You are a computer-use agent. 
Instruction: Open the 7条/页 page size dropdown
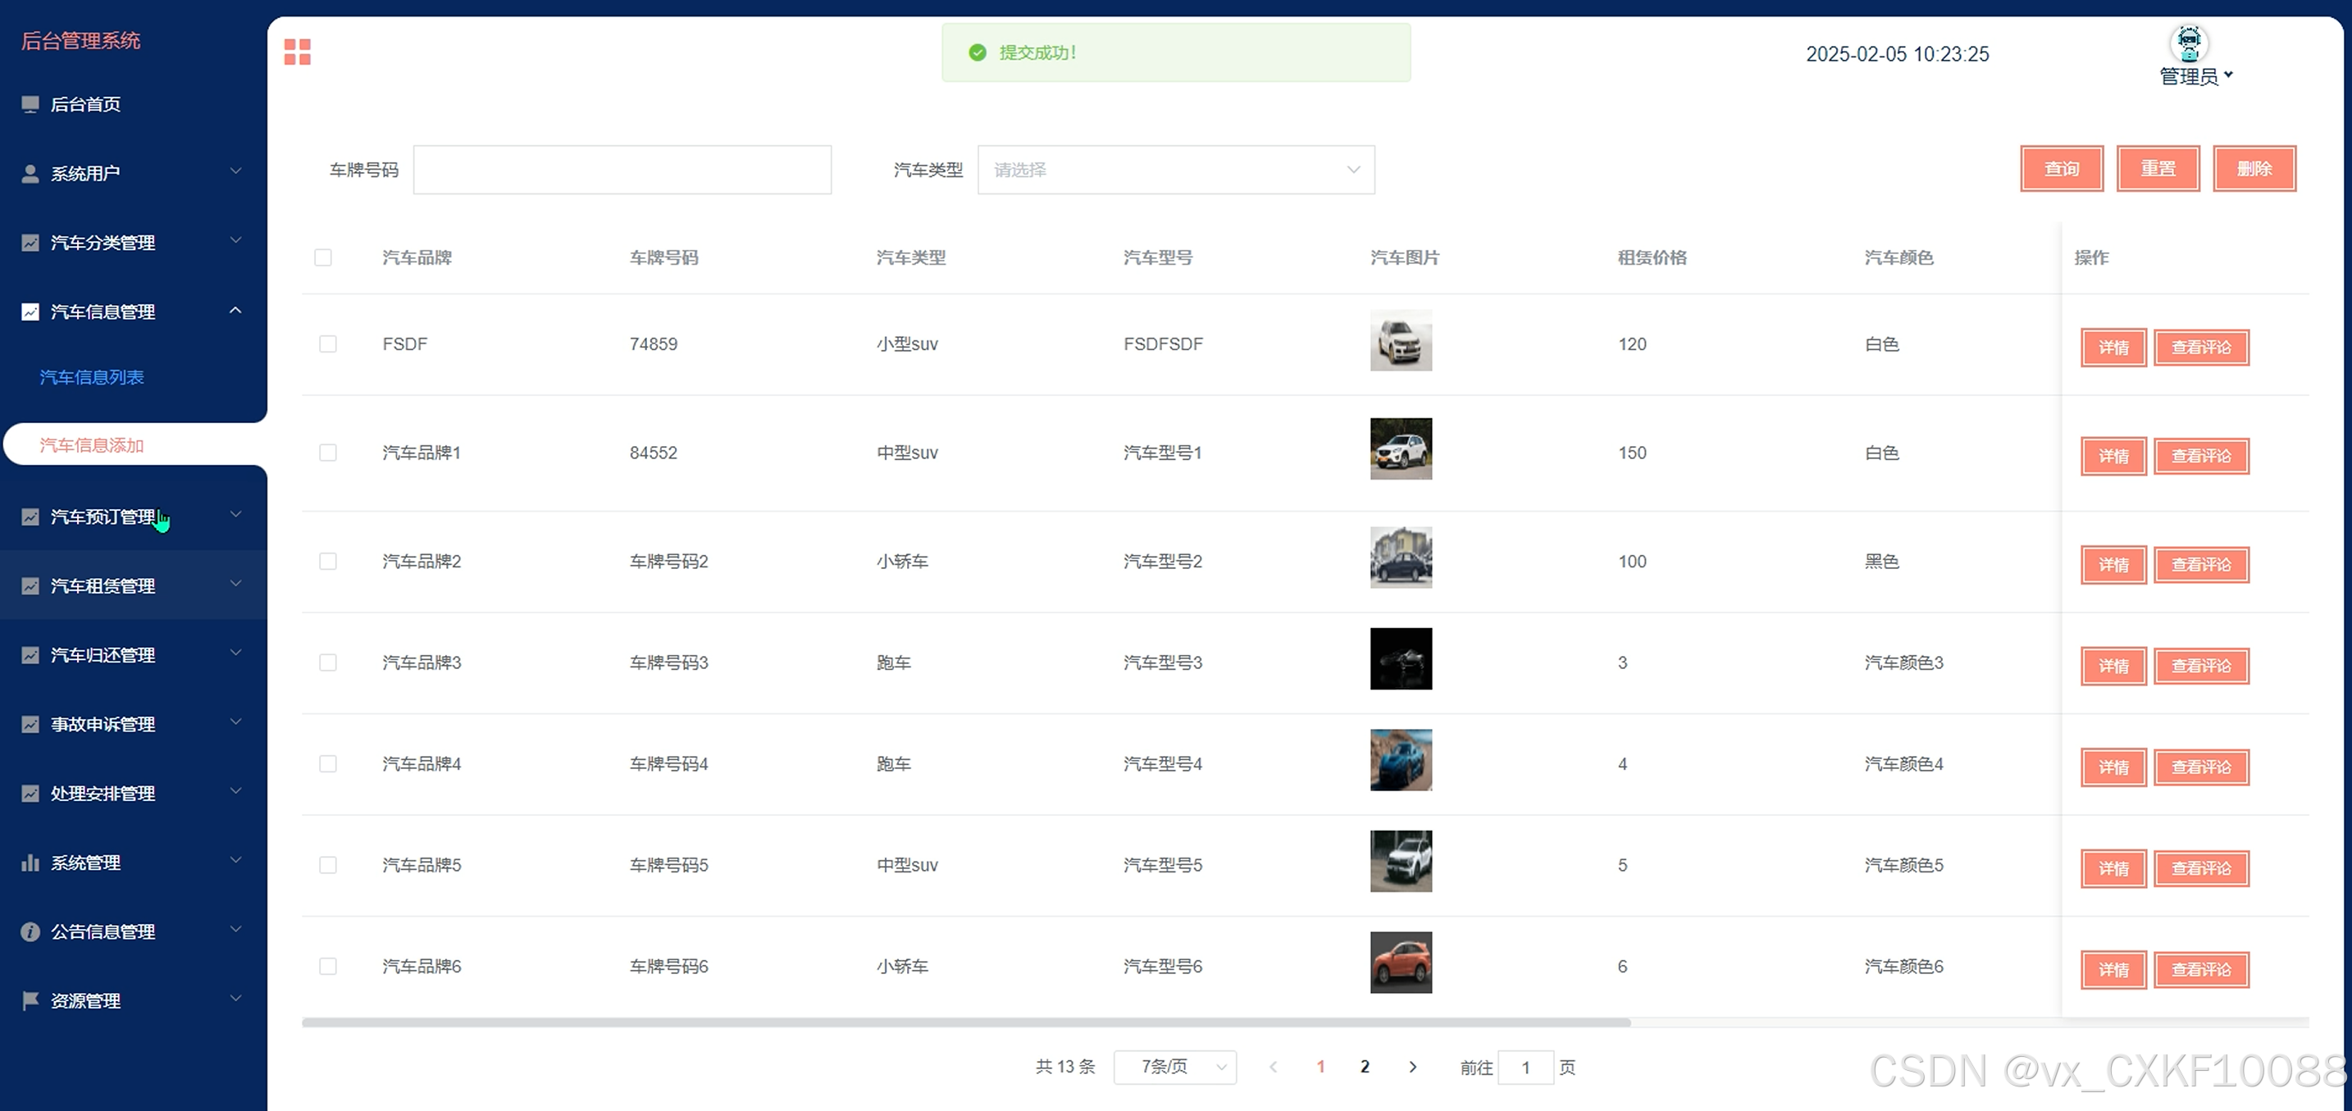click(1174, 1066)
